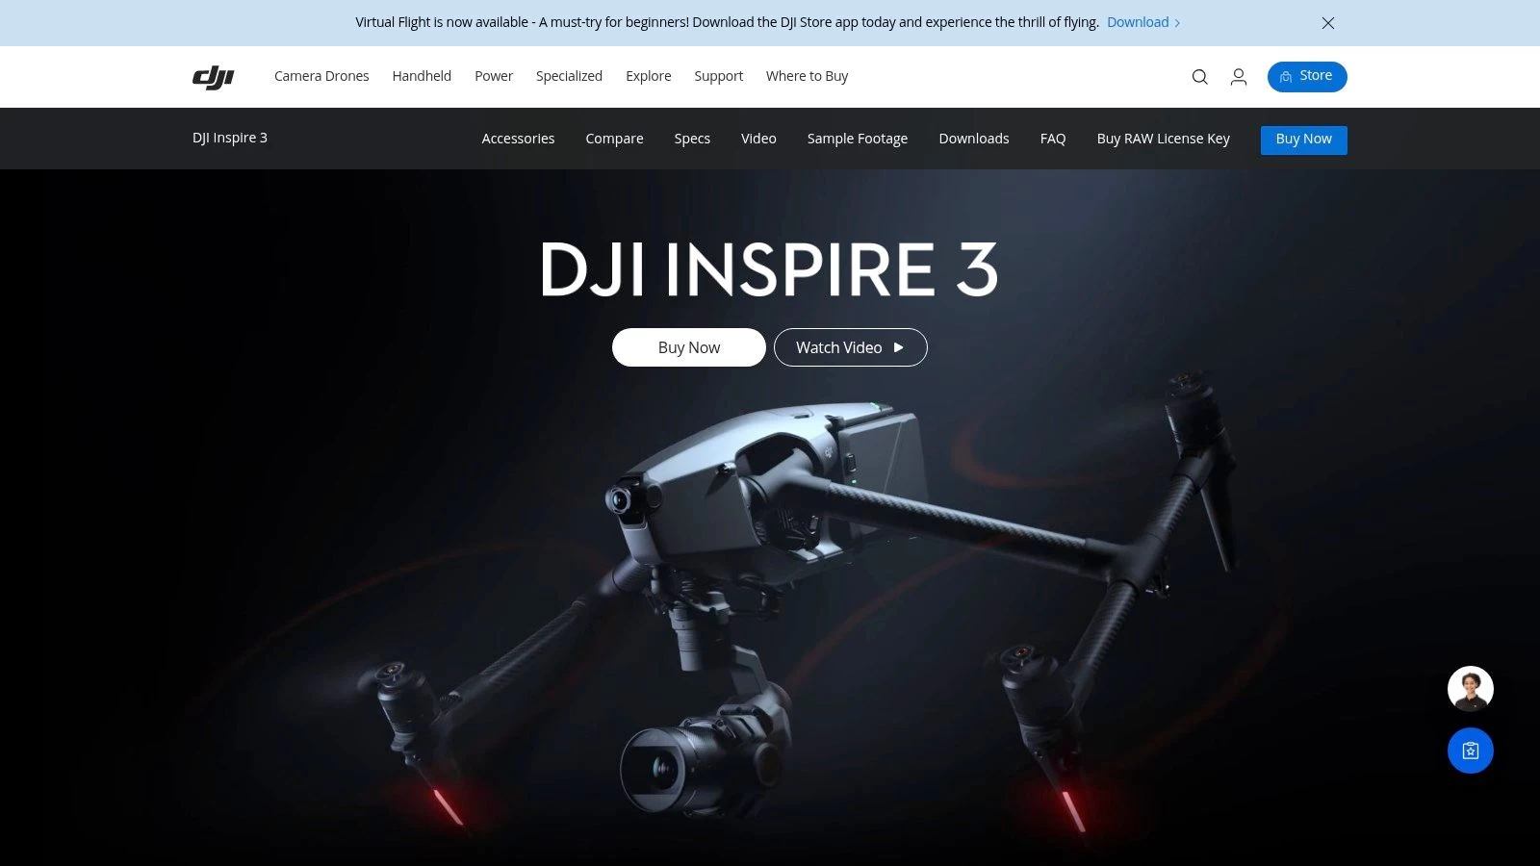Click the Watch Video button
1540x866 pixels.
pos(851,347)
